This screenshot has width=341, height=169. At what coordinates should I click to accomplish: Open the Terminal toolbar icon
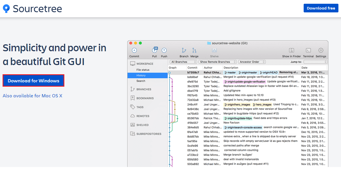(x=308, y=50)
